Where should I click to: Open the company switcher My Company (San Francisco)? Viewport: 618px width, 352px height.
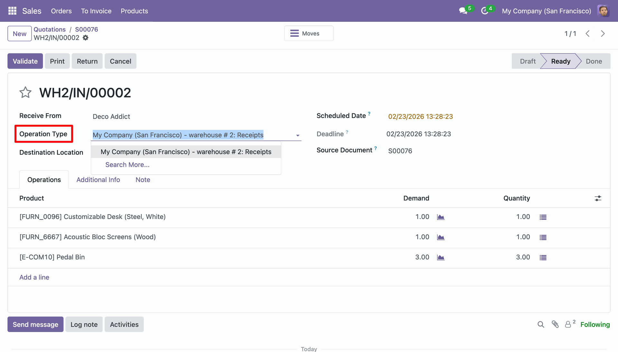pyautogui.click(x=546, y=11)
